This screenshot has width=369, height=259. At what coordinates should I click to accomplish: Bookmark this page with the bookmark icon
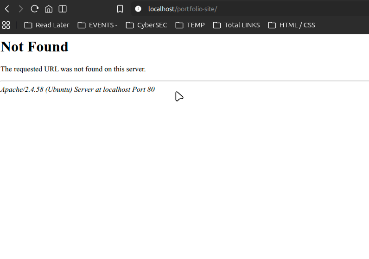pos(120,9)
